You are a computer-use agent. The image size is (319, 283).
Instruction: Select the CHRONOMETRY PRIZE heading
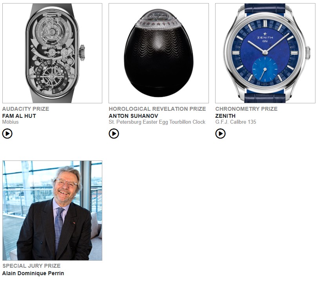point(246,109)
